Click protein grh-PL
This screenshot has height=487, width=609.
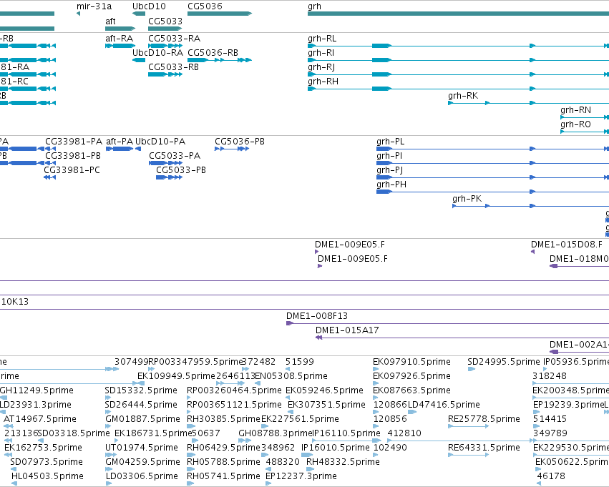point(390,142)
